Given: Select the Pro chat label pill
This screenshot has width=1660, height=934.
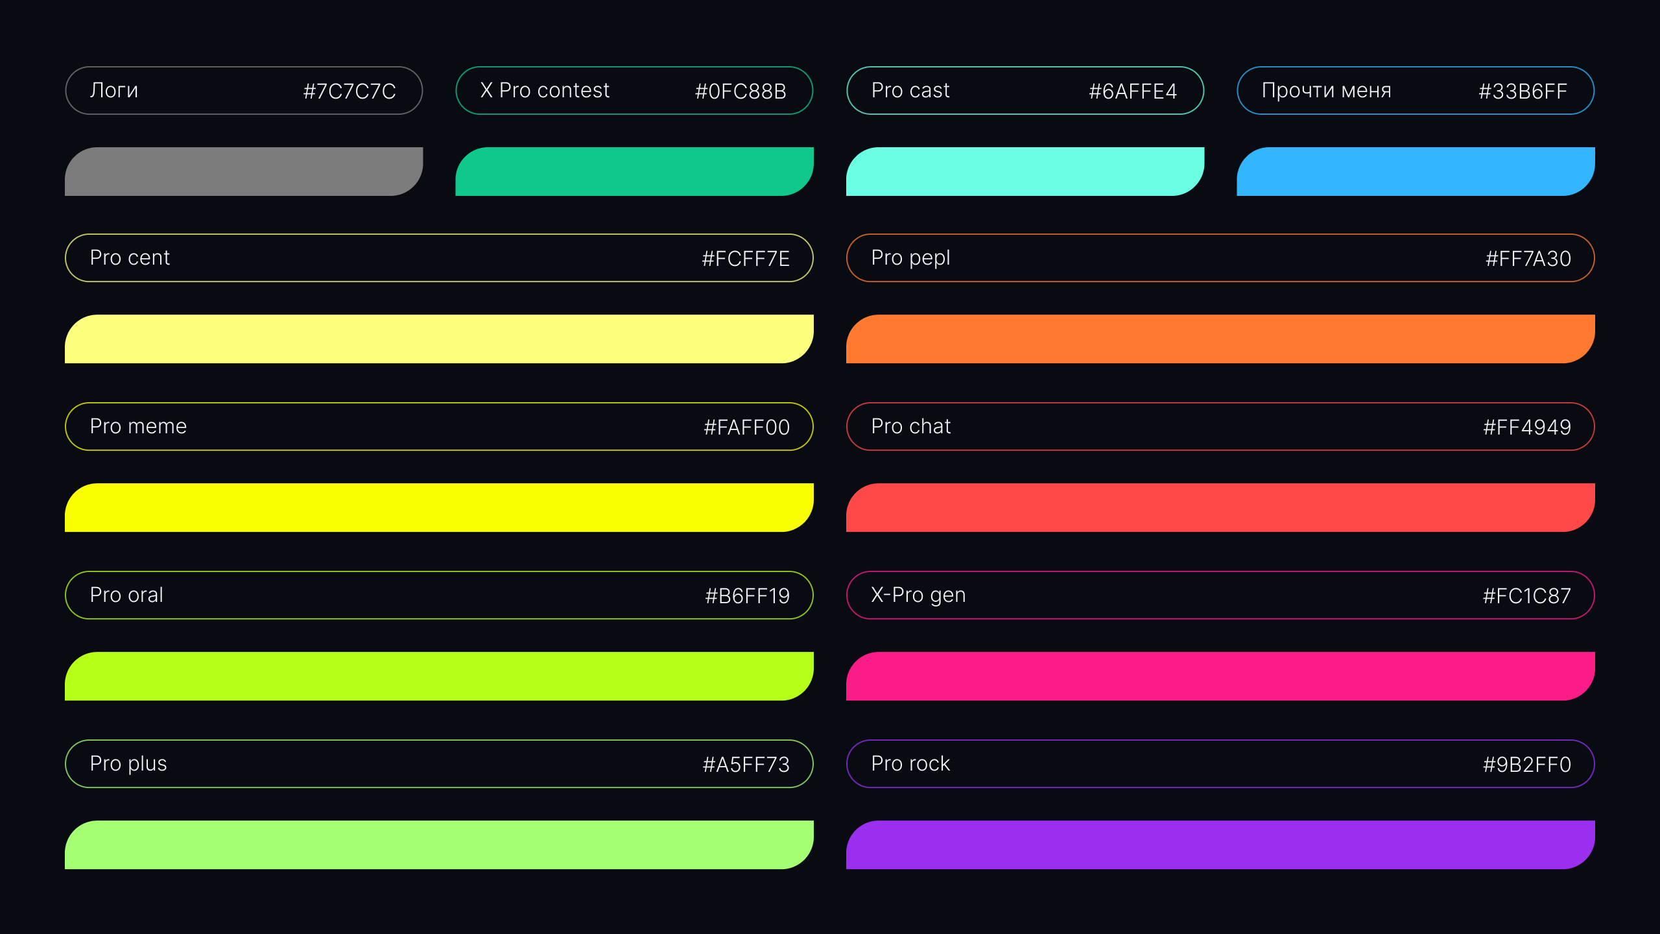Looking at the screenshot, I should coord(1220,426).
